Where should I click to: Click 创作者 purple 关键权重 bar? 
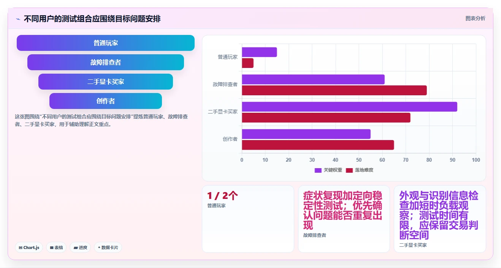coord(306,134)
